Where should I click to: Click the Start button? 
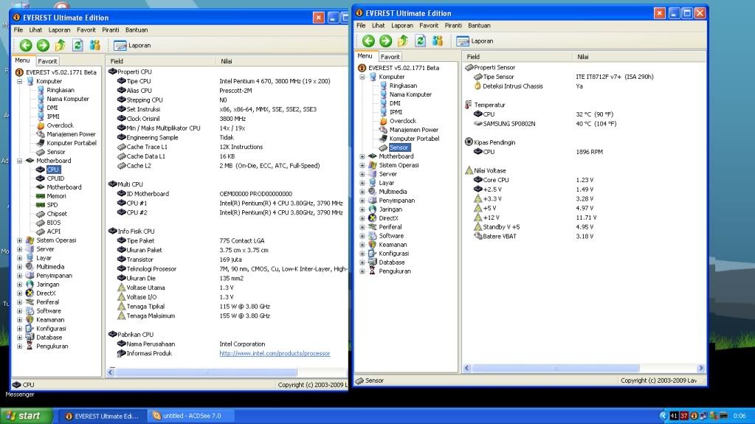26,416
